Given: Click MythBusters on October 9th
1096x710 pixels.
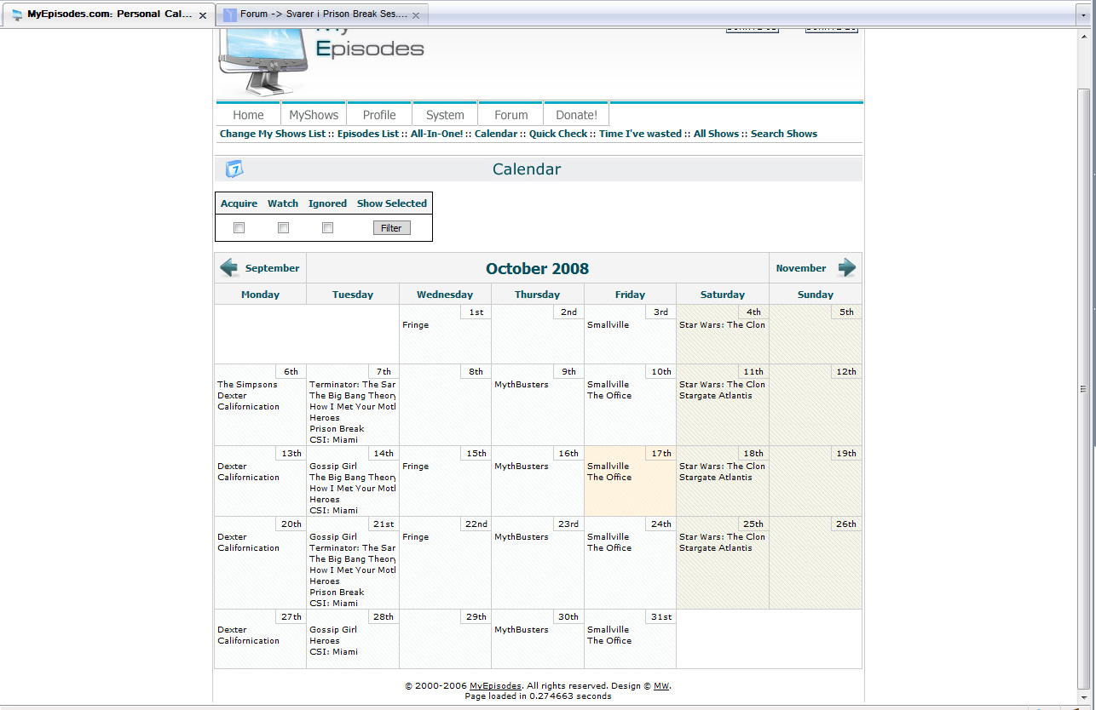Looking at the screenshot, I should click(x=522, y=385).
